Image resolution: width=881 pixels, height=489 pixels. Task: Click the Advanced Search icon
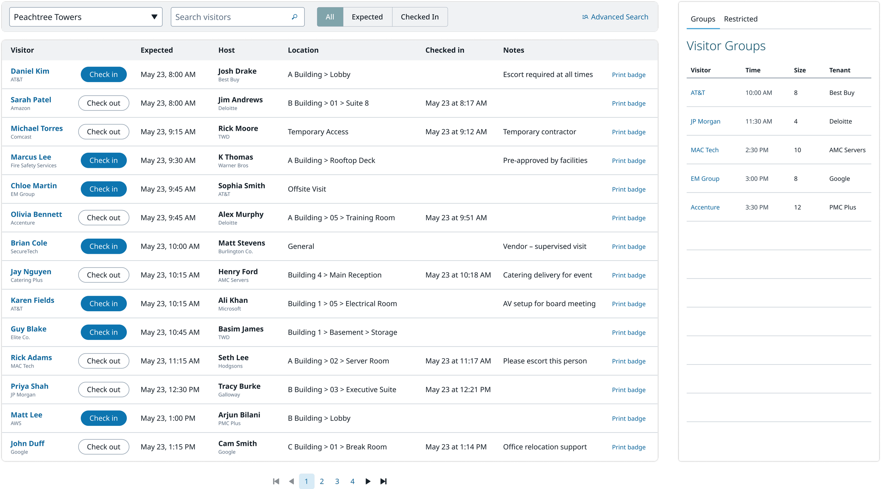pyautogui.click(x=585, y=17)
